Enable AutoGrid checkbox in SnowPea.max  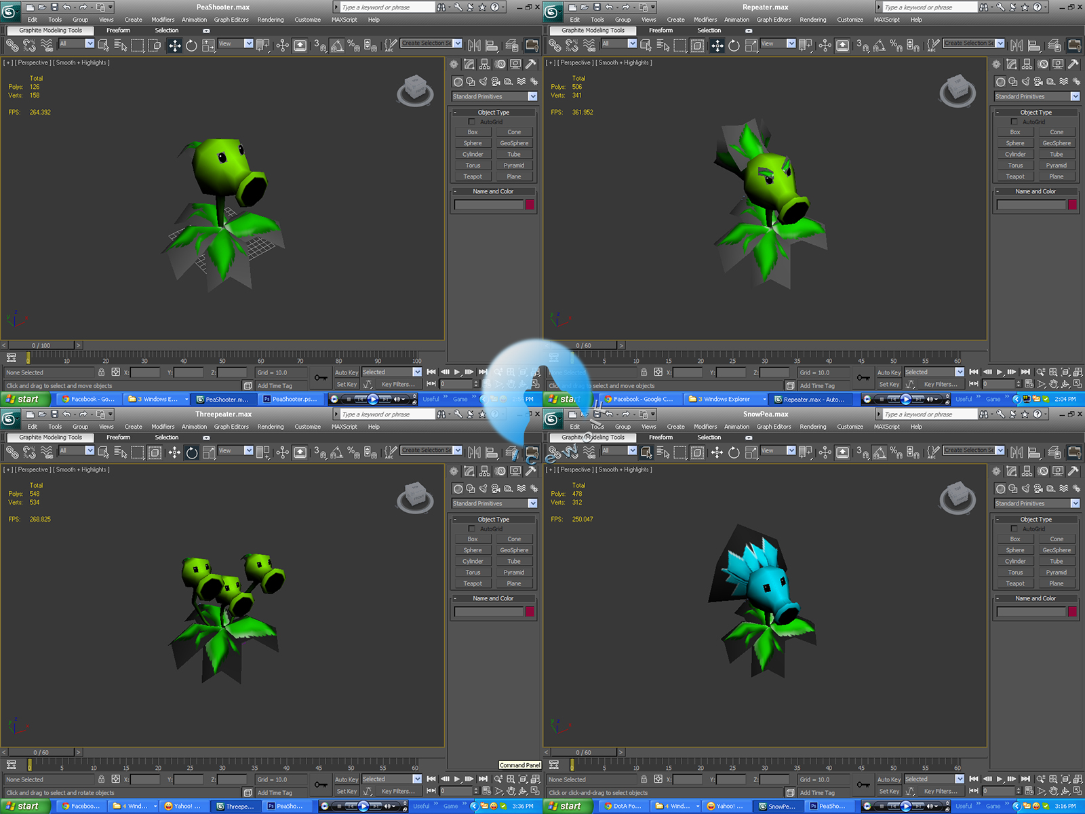point(1014,529)
